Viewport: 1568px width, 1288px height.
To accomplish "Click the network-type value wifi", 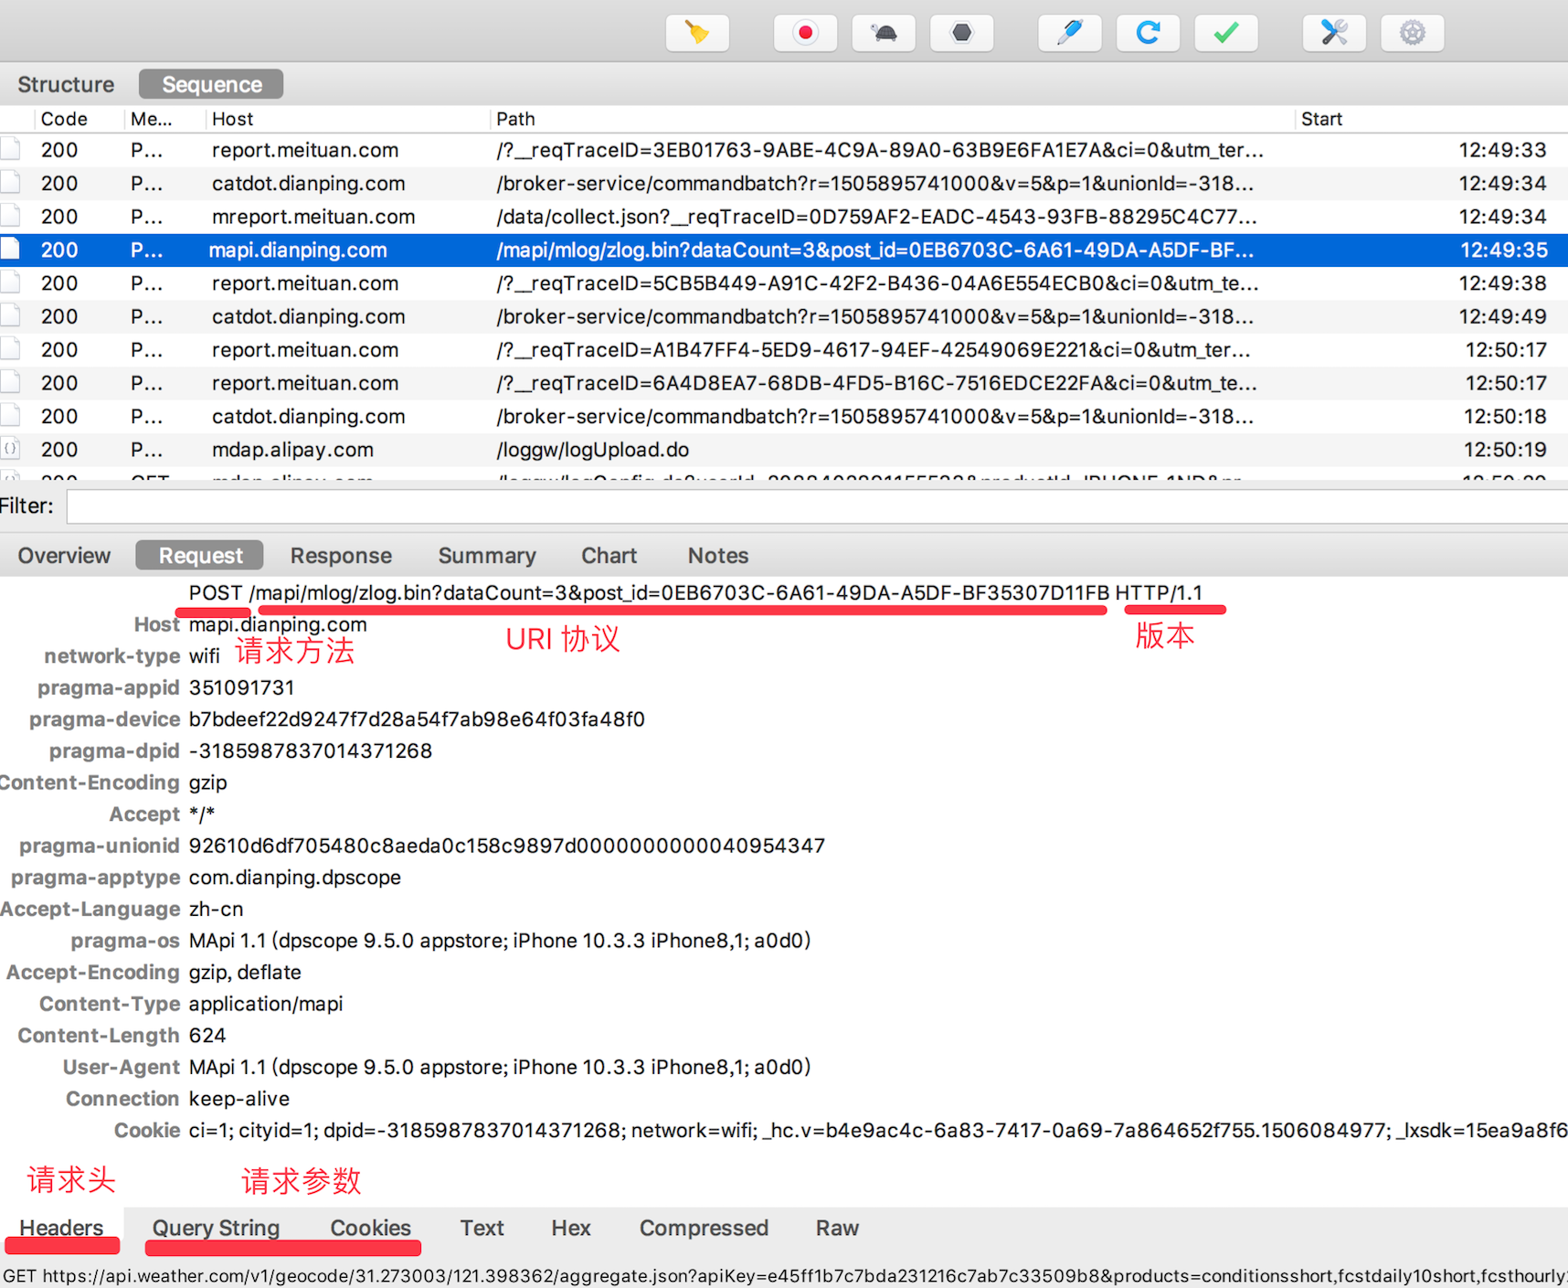I will point(205,655).
